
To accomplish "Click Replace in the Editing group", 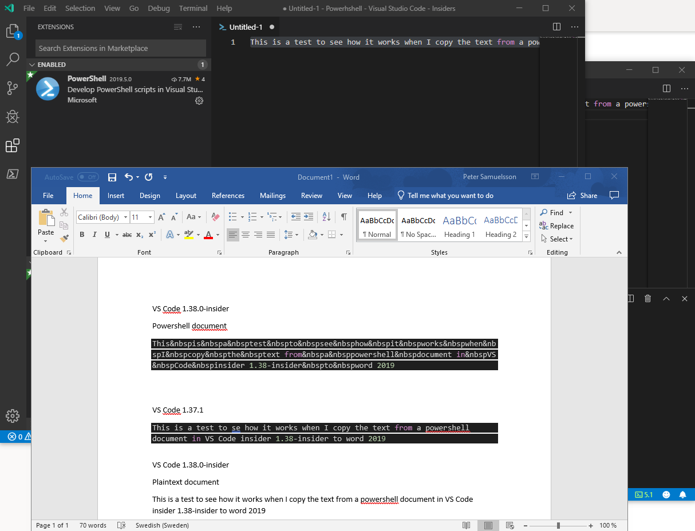I will click(556, 226).
